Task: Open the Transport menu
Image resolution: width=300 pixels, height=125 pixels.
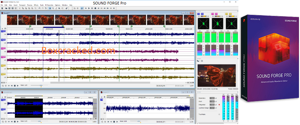Action: (x=22, y=5)
